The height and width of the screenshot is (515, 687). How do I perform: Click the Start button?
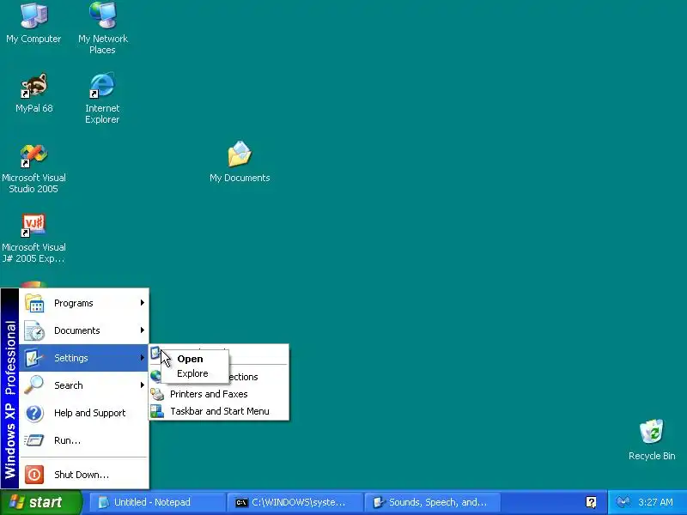pyautogui.click(x=40, y=502)
